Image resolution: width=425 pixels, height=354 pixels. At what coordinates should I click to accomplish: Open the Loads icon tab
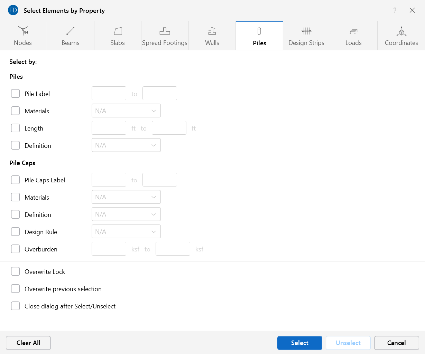click(353, 31)
